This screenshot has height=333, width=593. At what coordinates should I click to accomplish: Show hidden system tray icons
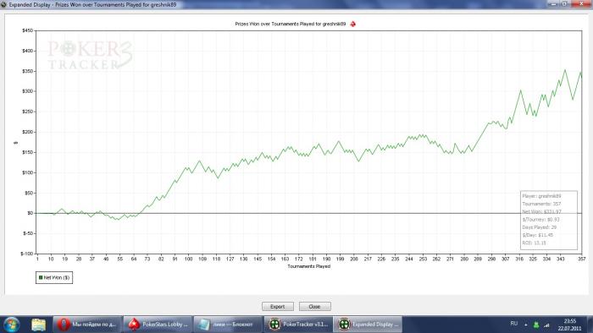coord(526,325)
